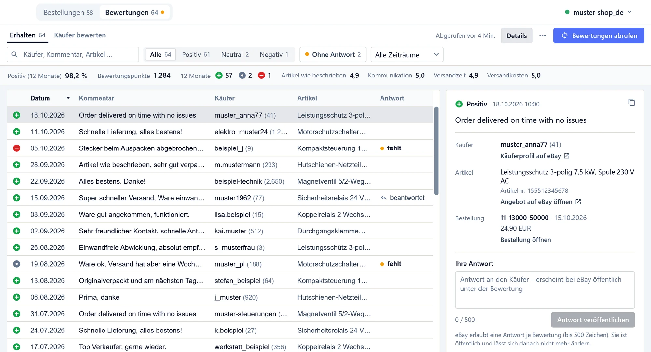Viewport: 651px width, 352px height.
Task: Click the positive icon of the 06.08.2026 row
Action: [x=17, y=297]
